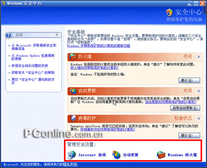This screenshot has width=207, height=168.
Task: Collapse the 防火墙 section with chevron
Action: click(199, 57)
